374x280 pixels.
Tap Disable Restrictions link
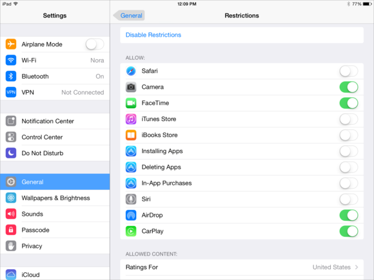(x=153, y=35)
